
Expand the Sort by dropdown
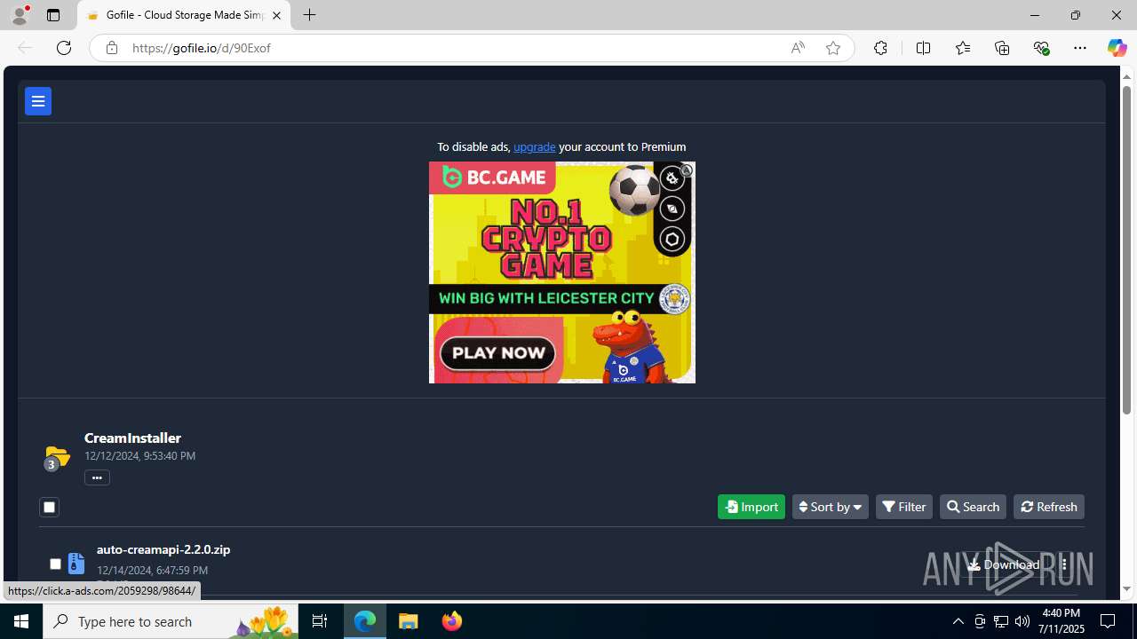(830, 507)
